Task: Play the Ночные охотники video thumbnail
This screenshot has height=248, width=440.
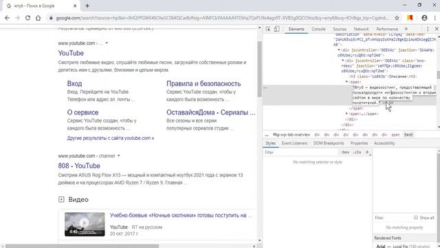Action: pos(85,224)
